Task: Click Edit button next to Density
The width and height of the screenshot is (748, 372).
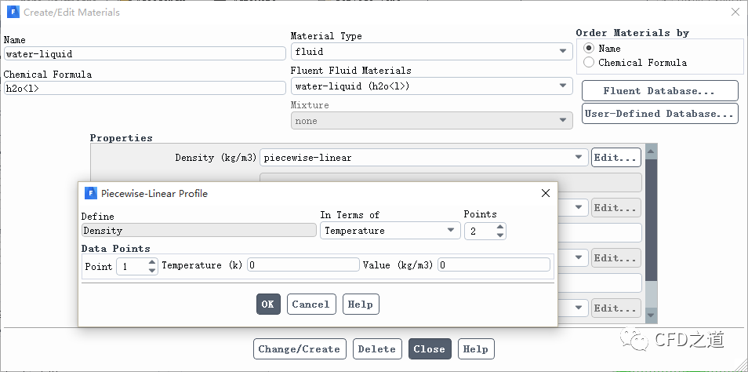Action: coord(615,158)
